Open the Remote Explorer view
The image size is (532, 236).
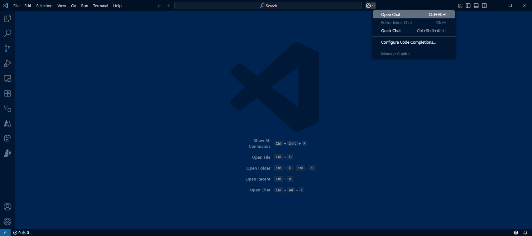point(7,79)
